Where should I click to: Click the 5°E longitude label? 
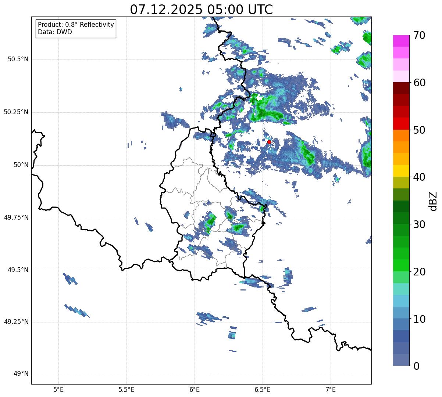[x=58, y=389]
